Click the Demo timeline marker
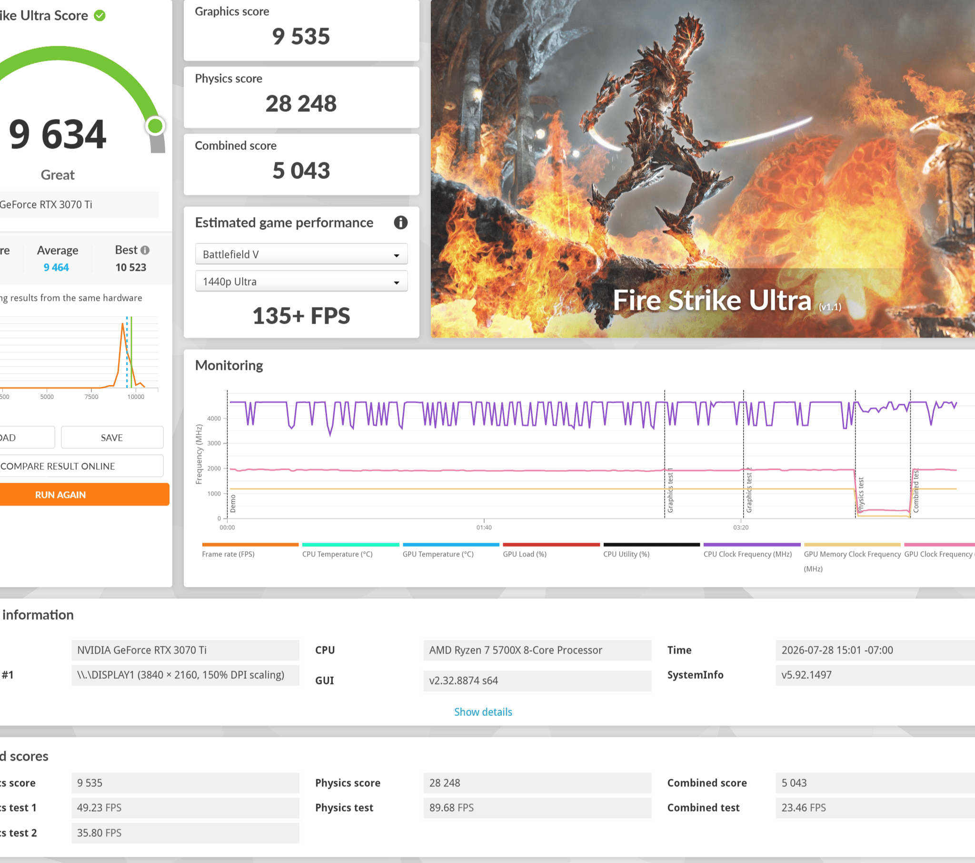The width and height of the screenshot is (975, 863). click(x=233, y=503)
